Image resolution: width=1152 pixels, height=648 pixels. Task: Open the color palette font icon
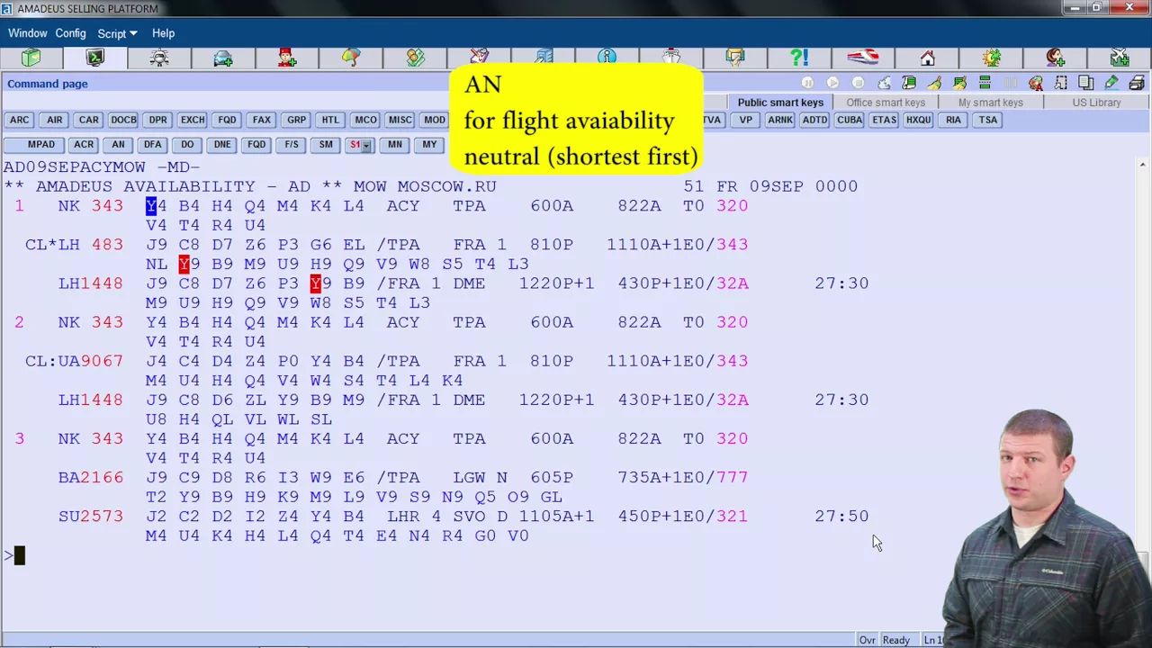click(x=1036, y=83)
